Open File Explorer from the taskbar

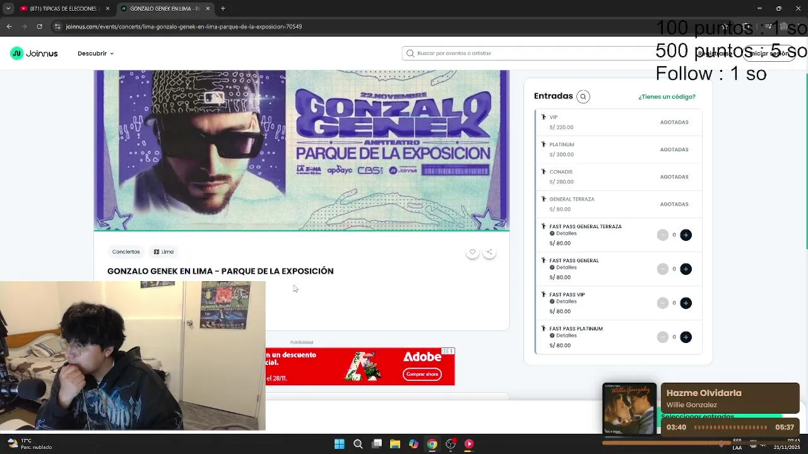pyautogui.click(x=395, y=444)
